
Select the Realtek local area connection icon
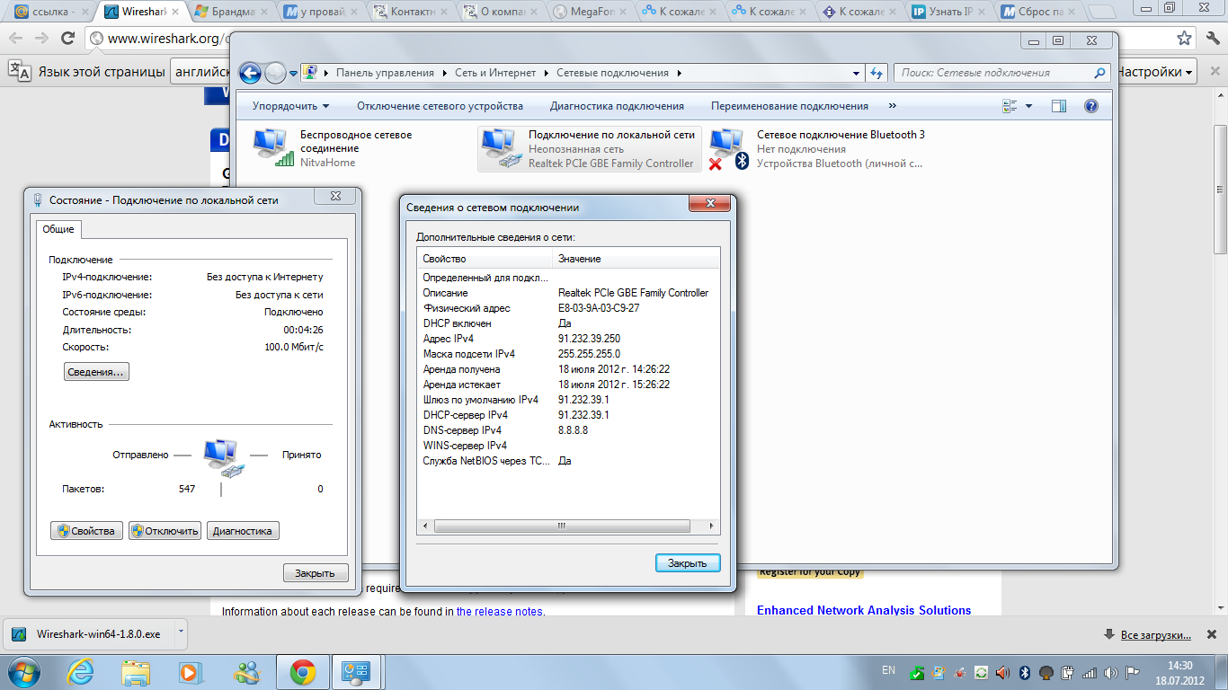[x=502, y=148]
